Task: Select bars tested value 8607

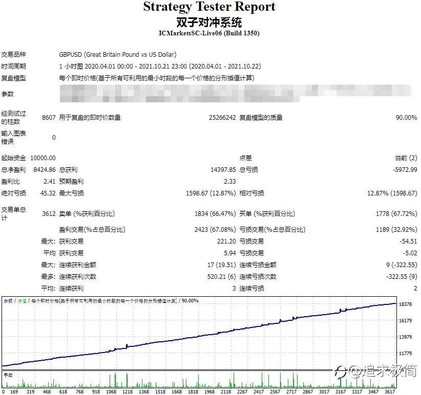Action: click(x=49, y=118)
